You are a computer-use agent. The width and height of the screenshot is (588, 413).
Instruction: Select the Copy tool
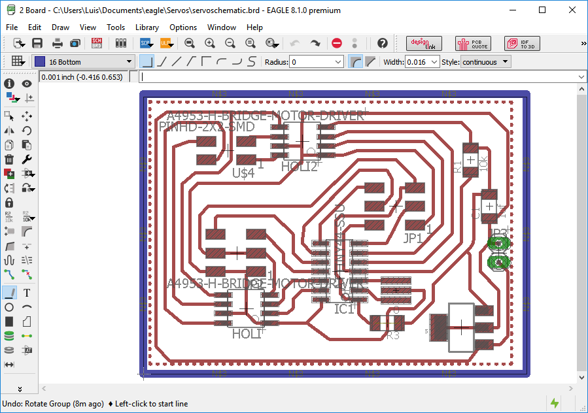click(x=9, y=145)
